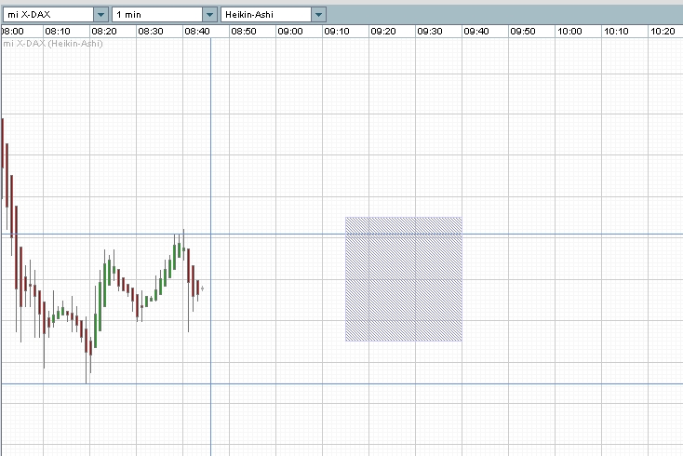Click the Heikin-Ashi chart style field
683x456 pixels.
pos(266,15)
